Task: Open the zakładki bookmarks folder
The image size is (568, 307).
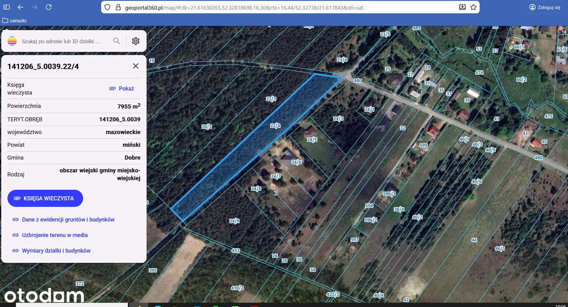Action: point(15,20)
